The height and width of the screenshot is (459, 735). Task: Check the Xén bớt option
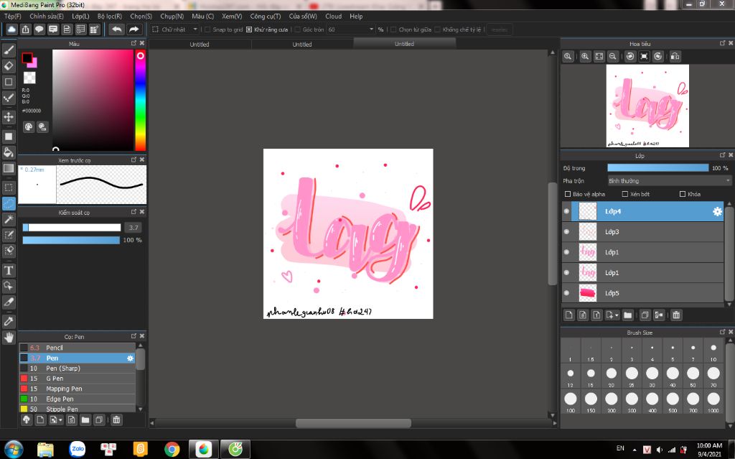coord(625,194)
